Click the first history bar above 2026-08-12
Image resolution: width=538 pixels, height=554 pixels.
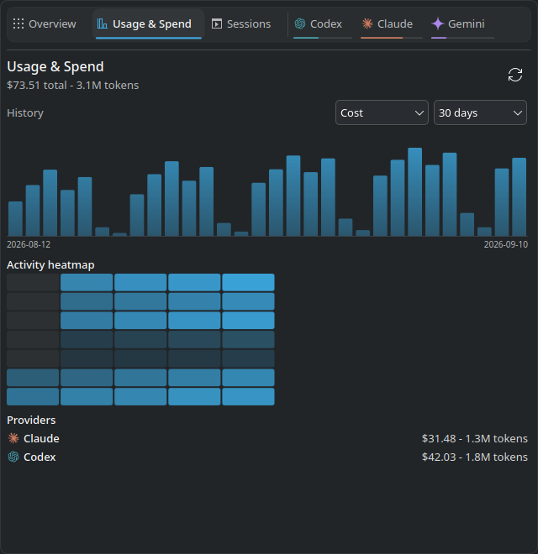click(x=16, y=219)
